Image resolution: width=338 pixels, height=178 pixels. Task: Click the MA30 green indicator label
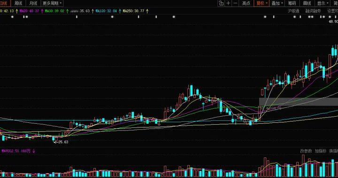[54, 11]
